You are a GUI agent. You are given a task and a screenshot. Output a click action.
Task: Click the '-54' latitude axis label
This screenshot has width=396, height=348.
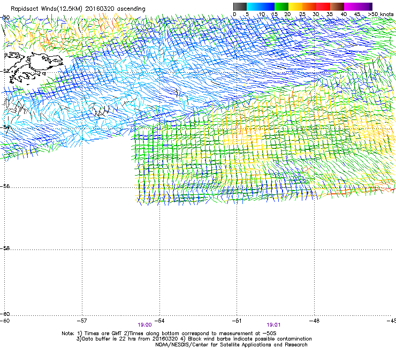5,127
